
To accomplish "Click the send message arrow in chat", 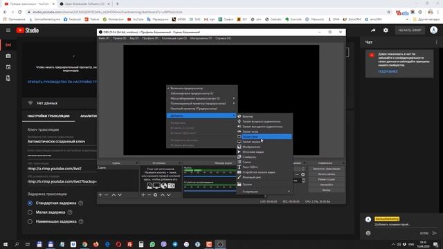I will pyautogui.click(x=434, y=233).
